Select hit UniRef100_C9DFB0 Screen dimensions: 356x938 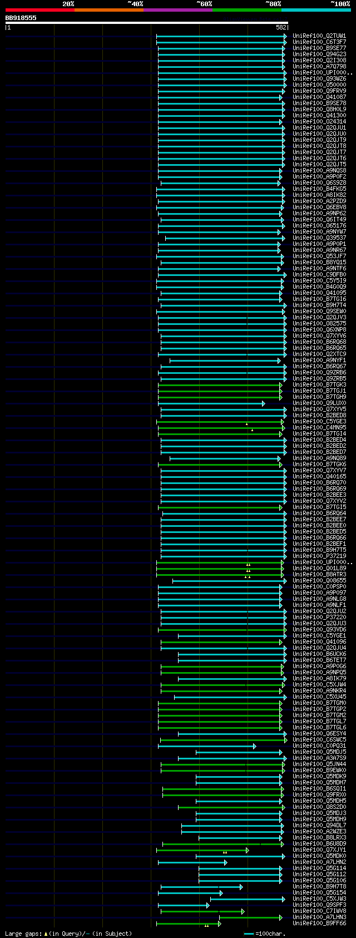tap(319, 274)
